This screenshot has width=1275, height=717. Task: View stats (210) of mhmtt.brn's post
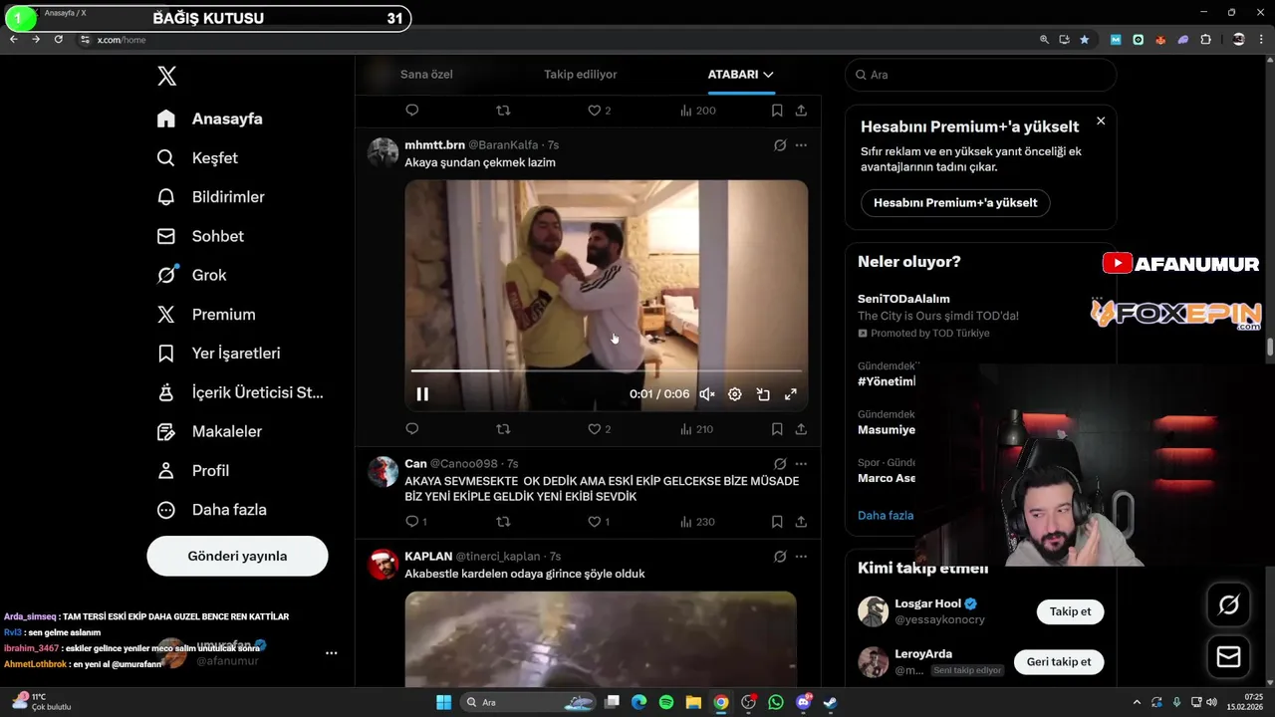696,429
